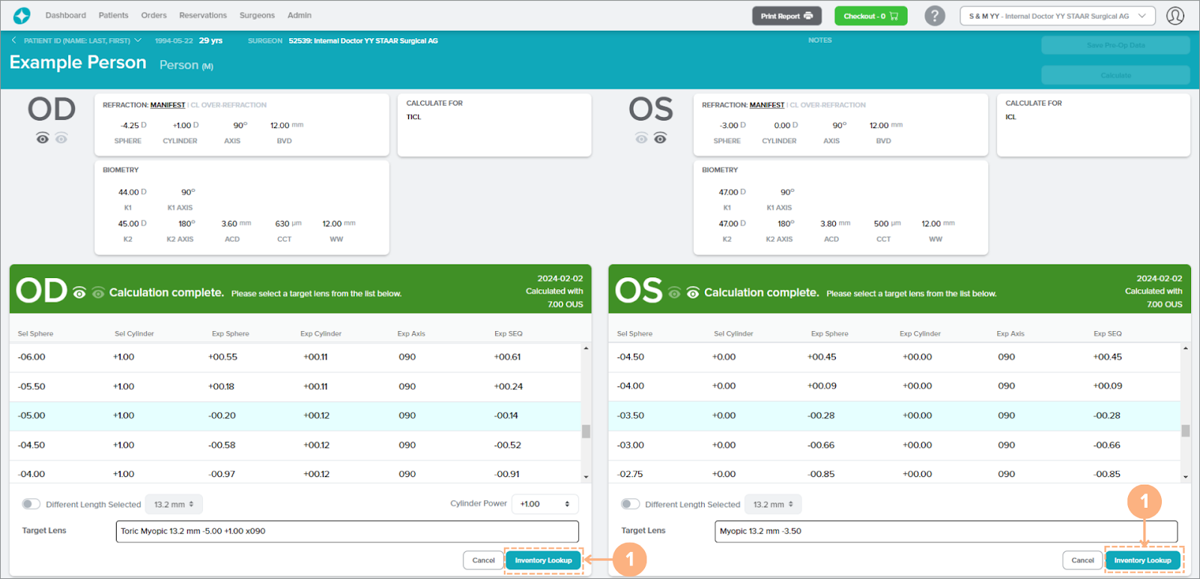Open the user profile avatar icon
Viewport: 1200px width, 579px height.
(1175, 16)
